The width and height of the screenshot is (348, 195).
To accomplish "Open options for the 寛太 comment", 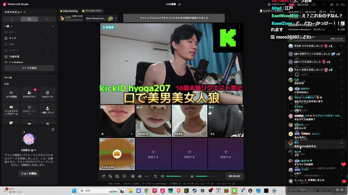I will 341,143.
